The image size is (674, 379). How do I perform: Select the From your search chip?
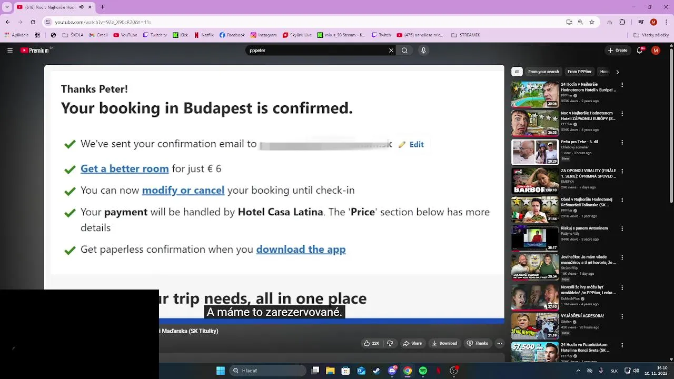(x=543, y=72)
